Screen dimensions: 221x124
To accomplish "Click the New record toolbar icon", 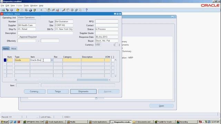I will click(x=3, y=10).
